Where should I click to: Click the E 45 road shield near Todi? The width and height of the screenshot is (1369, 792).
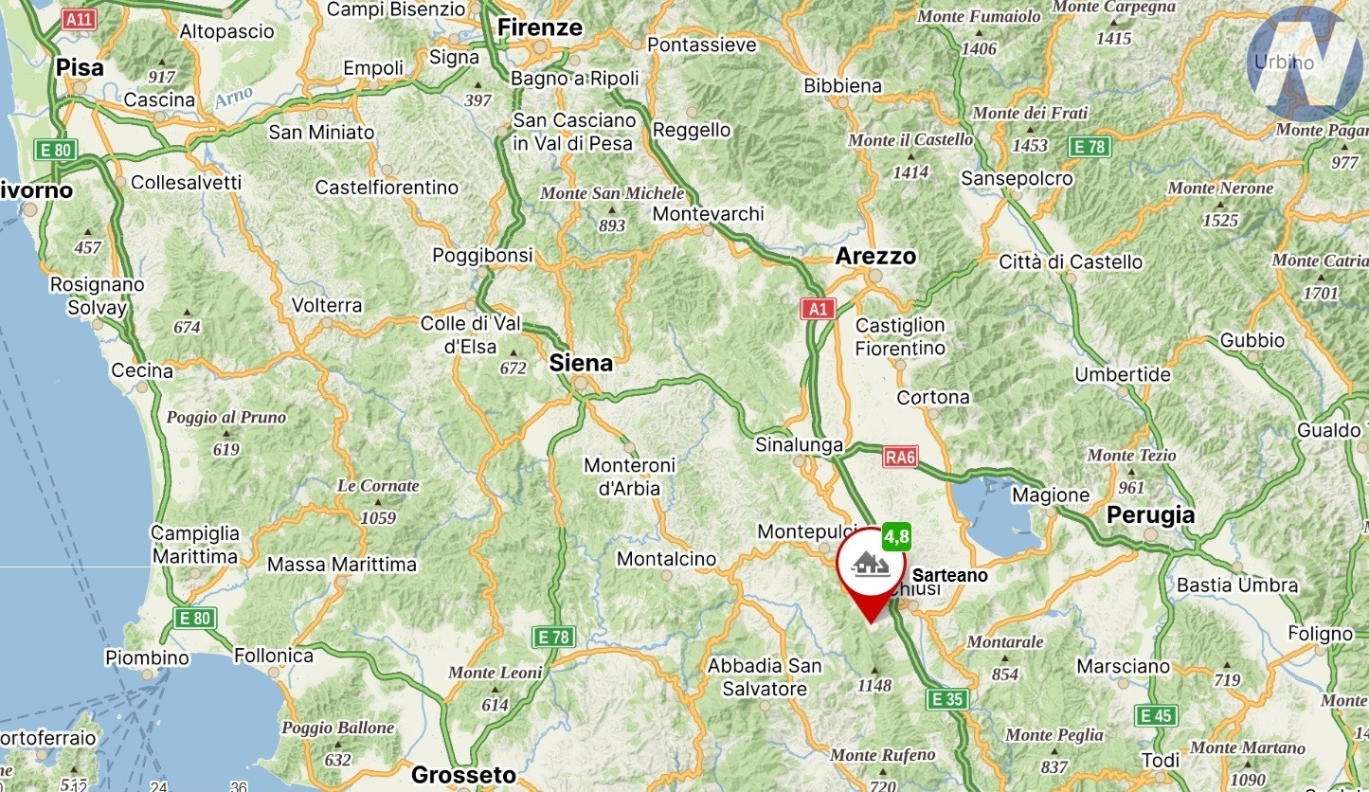[x=1157, y=716]
